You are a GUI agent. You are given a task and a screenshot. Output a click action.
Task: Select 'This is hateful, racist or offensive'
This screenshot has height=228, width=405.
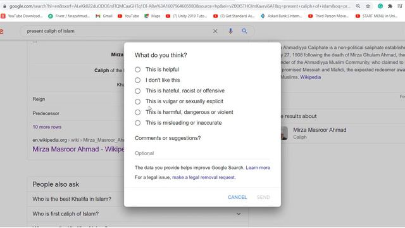click(x=138, y=91)
